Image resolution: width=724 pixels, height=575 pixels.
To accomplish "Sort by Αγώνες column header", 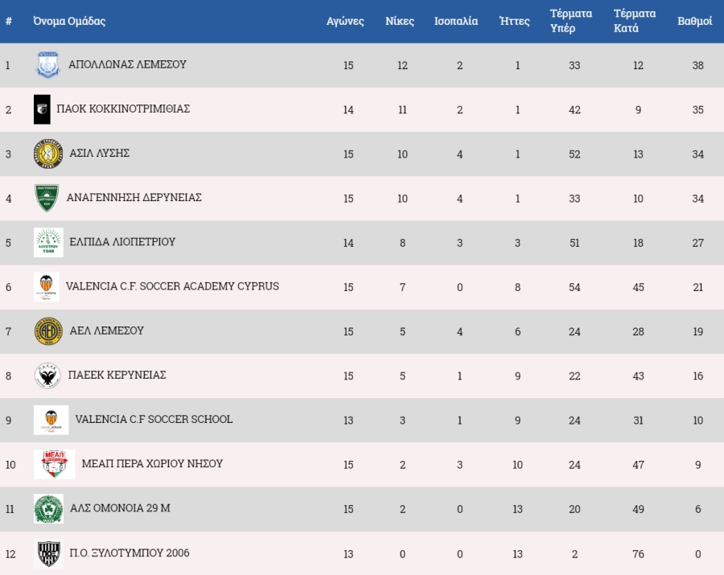I will coord(345,21).
